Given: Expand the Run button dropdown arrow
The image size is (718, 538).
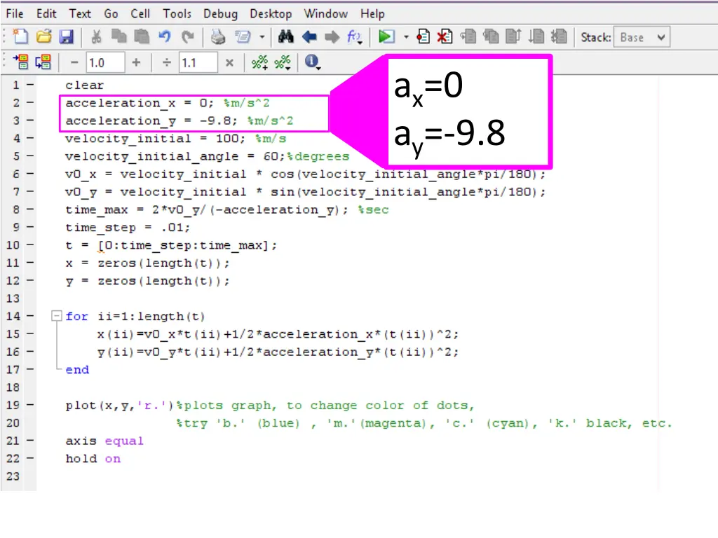Looking at the screenshot, I should [406, 37].
